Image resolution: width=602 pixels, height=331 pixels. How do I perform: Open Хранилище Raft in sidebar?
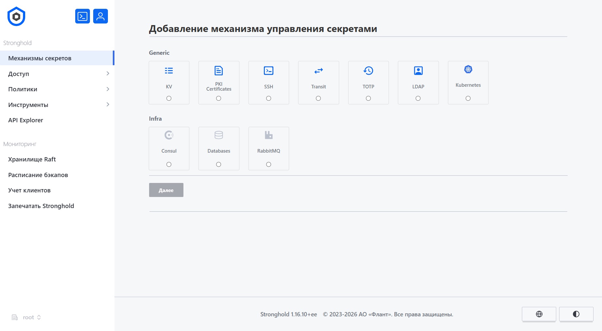pos(57,159)
